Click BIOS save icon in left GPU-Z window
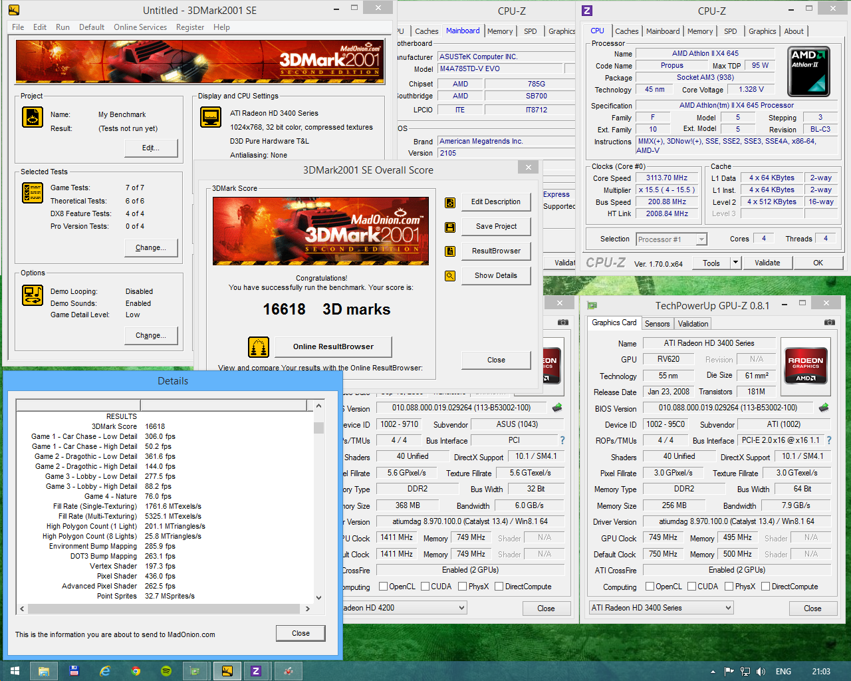This screenshot has height=681, width=851. 557,407
